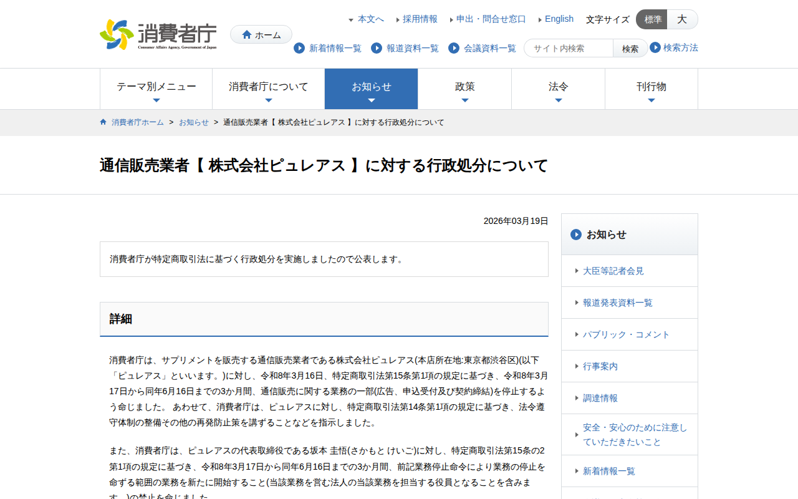Image resolution: width=798 pixels, height=499 pixels.
Task: Click the small arrow beside English
Action: point(540,20)
